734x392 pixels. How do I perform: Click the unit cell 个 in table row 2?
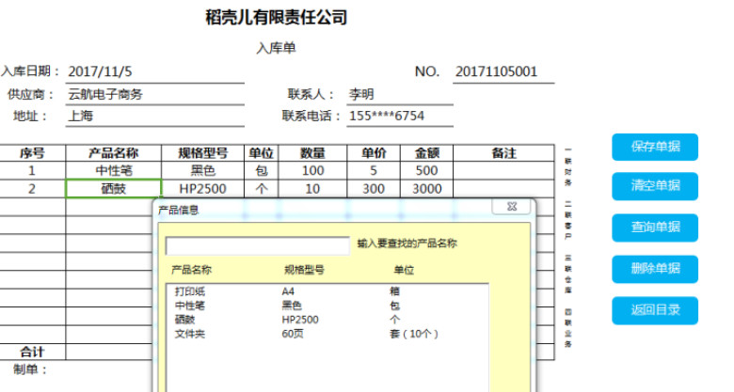[262, 189]
